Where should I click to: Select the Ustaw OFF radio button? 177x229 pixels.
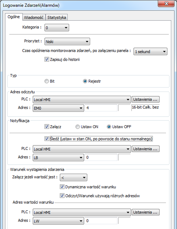[x=109, y=127]
